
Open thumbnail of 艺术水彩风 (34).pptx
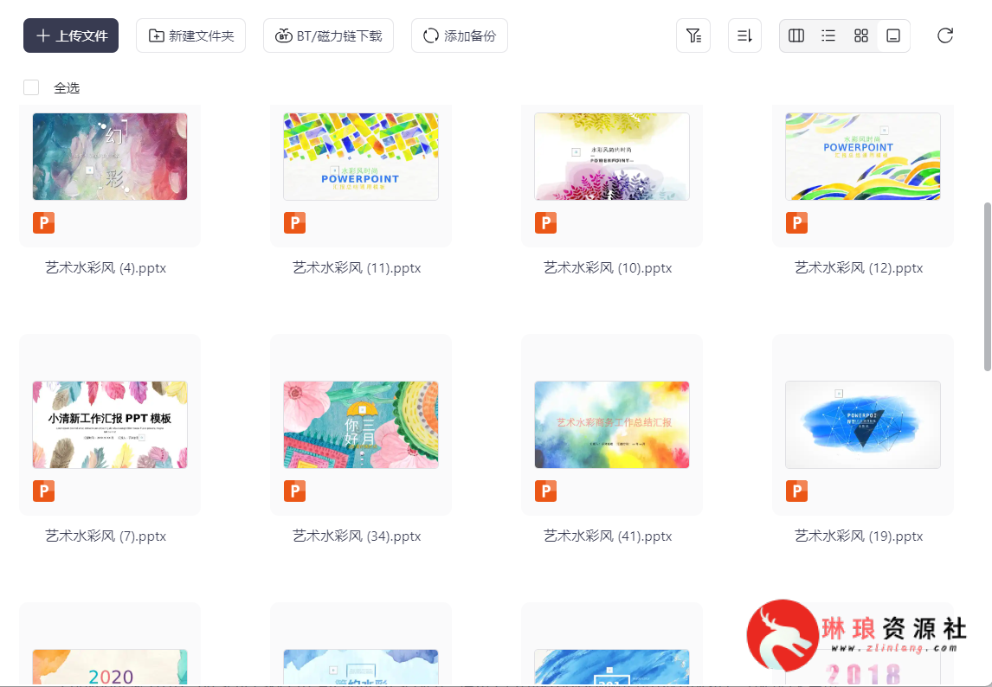pyautogui.click(x=361, y=425)
